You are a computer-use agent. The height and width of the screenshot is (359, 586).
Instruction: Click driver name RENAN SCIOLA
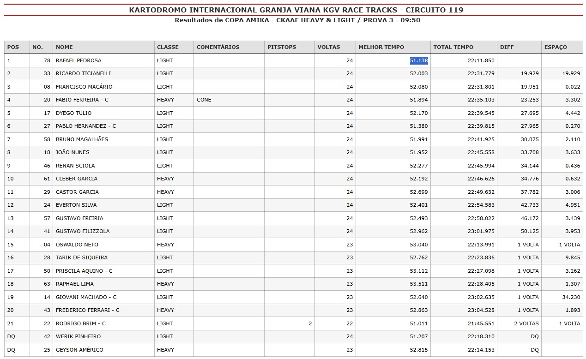[x=74, y=166]
